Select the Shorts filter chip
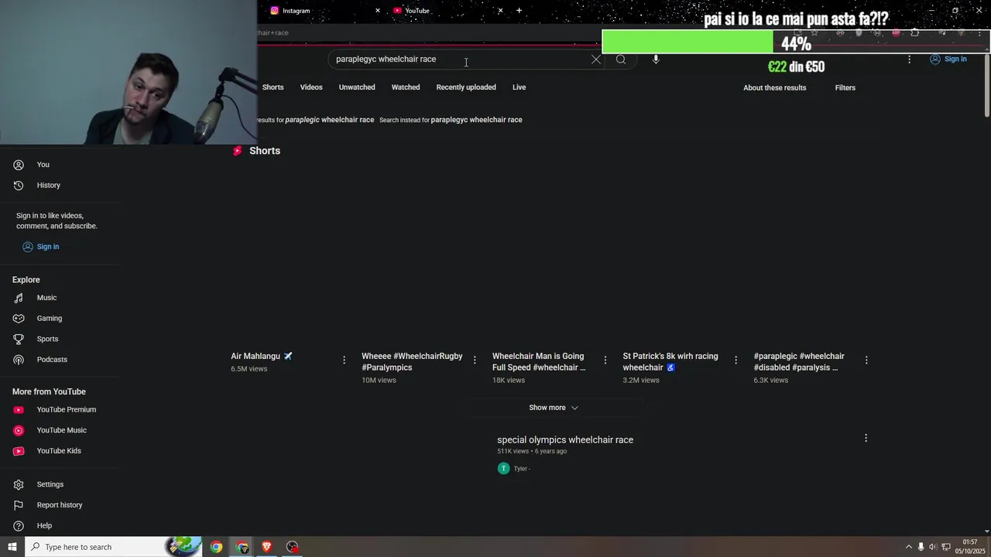 pyautogui.click(x=273, y=87)
